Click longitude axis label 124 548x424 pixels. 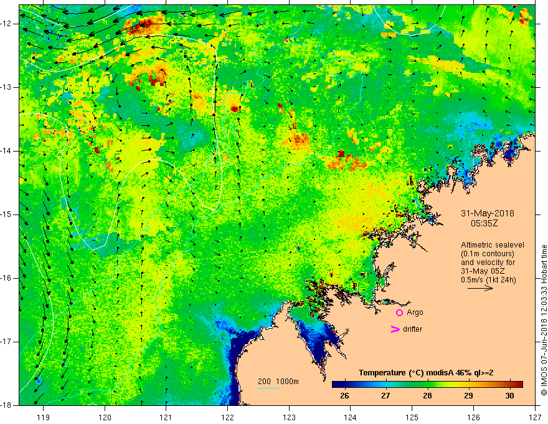pos(351,417)
